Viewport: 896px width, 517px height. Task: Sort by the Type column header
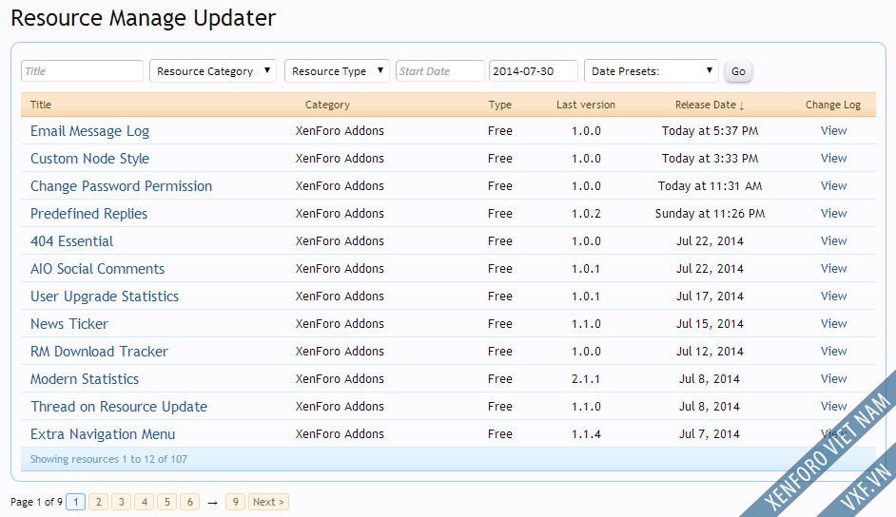[500, 105]
